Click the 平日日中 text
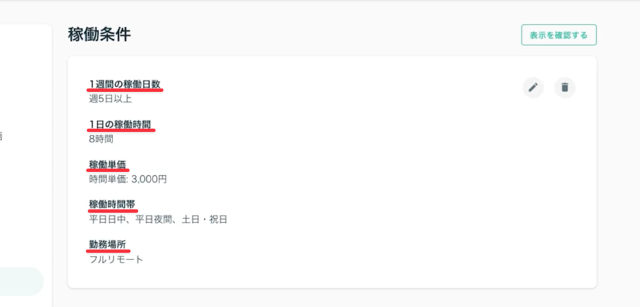The height and width of the screenshot is (307, 640). (108, 219)
